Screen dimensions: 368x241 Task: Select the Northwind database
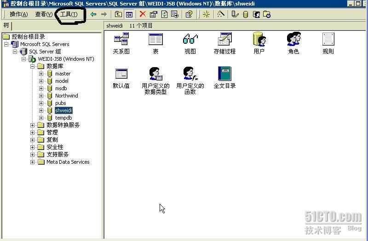pos(66,96)
